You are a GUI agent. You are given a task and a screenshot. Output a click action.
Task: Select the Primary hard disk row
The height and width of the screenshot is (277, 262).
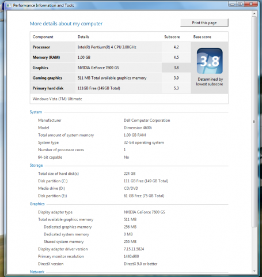tap(111, 88)
